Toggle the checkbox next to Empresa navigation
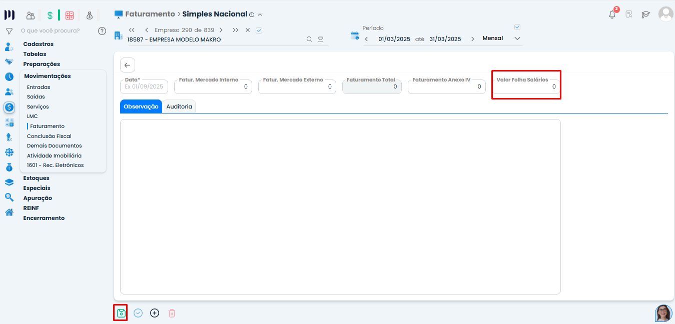Image resolution: width=675 pixels, height=324 pixels. (259, 30)
